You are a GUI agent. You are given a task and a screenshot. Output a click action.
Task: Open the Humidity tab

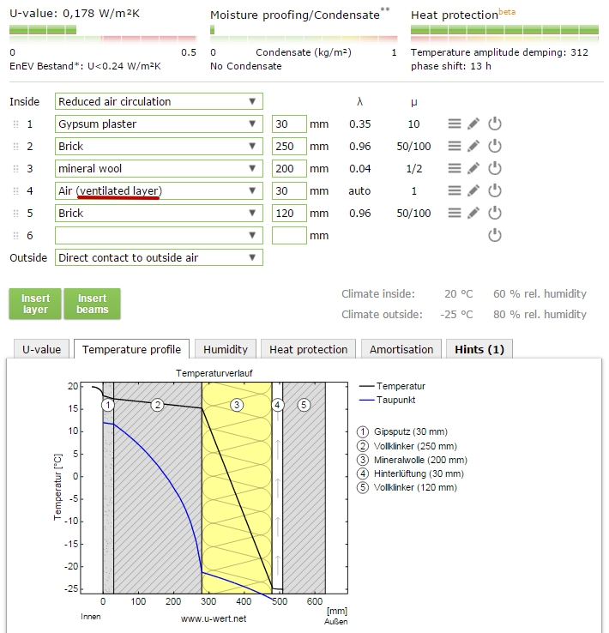pyautogui.click(x=226, y=349)
